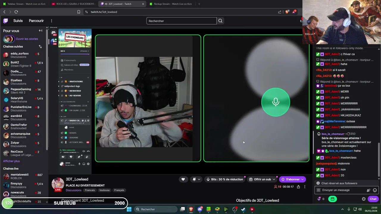
Task: Click Brave browser taskbar icon
Action: 191,209
